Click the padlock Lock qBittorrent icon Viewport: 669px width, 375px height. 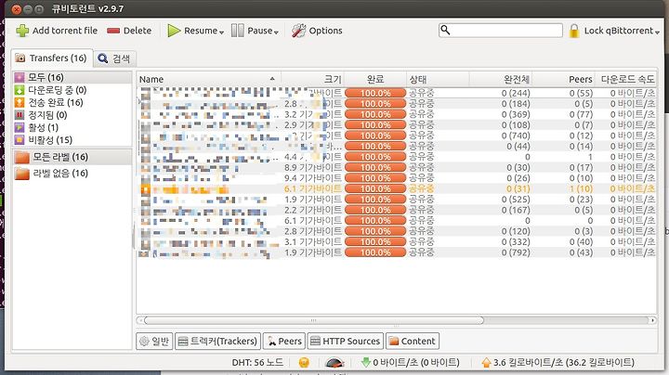(x=574, y=31)
